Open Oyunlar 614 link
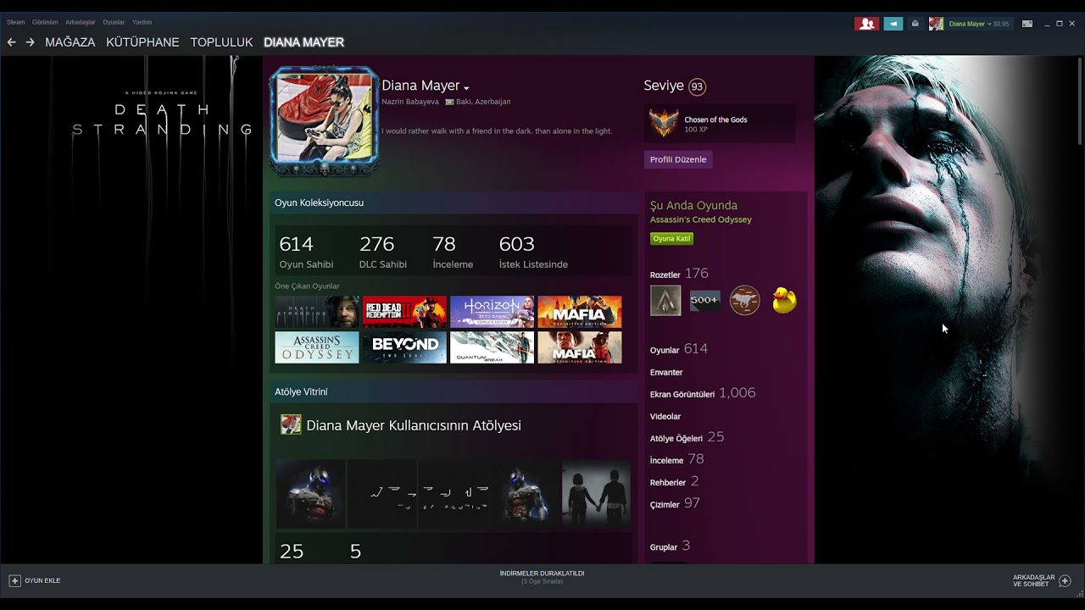1085x610 pixels. tap(678, 349)
